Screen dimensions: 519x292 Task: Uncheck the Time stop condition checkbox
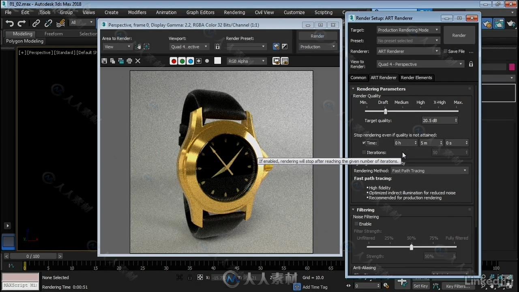(364, 143)
